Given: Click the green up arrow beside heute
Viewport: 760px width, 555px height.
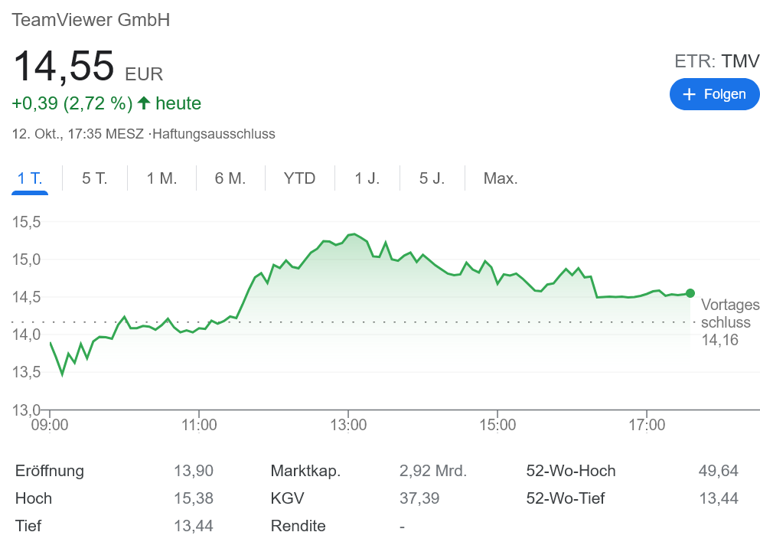Looking at the screenshot, I should click(x=144, y=103).
